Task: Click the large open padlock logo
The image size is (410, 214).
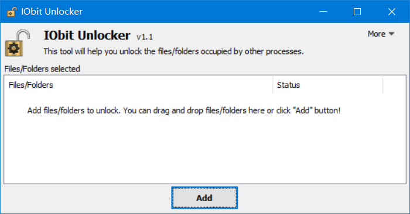Action: coord(18,43)
